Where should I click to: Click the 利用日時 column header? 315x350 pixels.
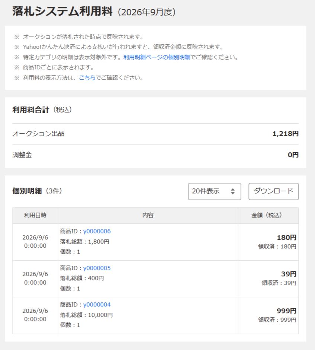tap(35, 216)
